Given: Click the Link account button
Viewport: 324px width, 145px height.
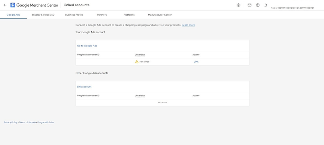Looking at the screenshot, I should (84, 87).
